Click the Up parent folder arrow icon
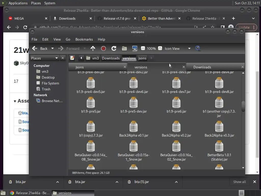261x196 pixels. (x=93, y=48)
